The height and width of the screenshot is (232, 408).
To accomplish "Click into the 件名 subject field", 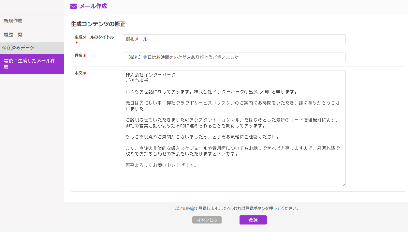I will click(x=234, y=57).
